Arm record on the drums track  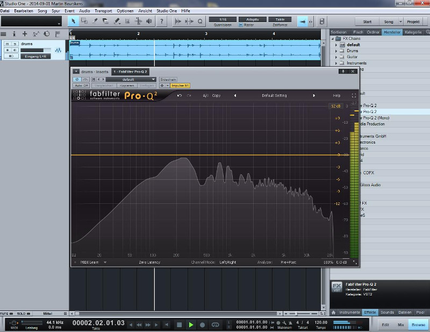(x=8, y=50)
